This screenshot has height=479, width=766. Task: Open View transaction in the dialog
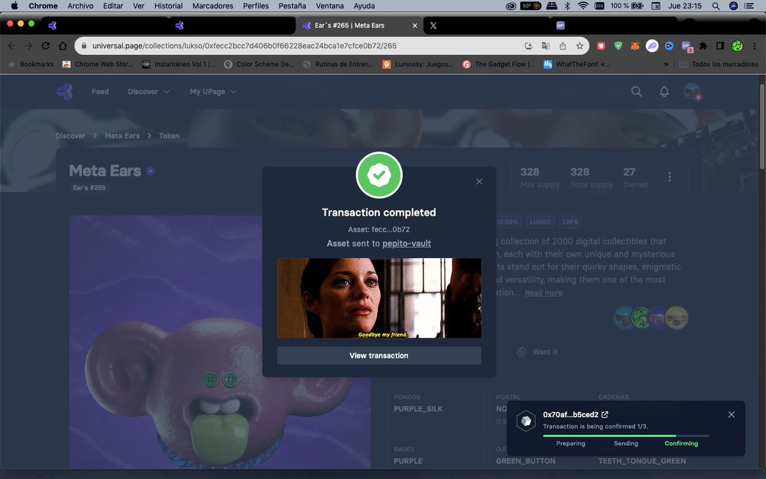click(379, 356)
